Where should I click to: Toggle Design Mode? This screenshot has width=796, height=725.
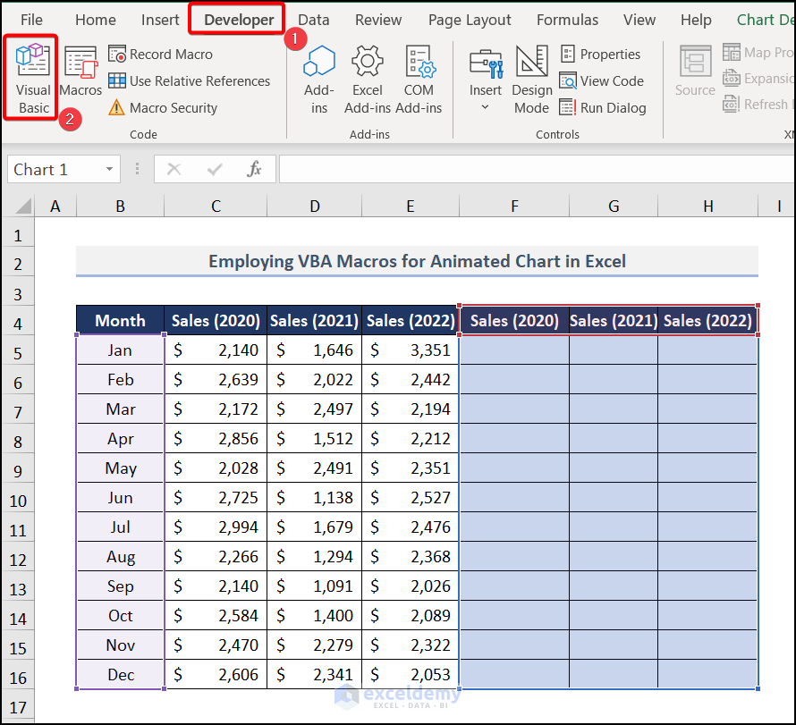[x=531, y=79]
